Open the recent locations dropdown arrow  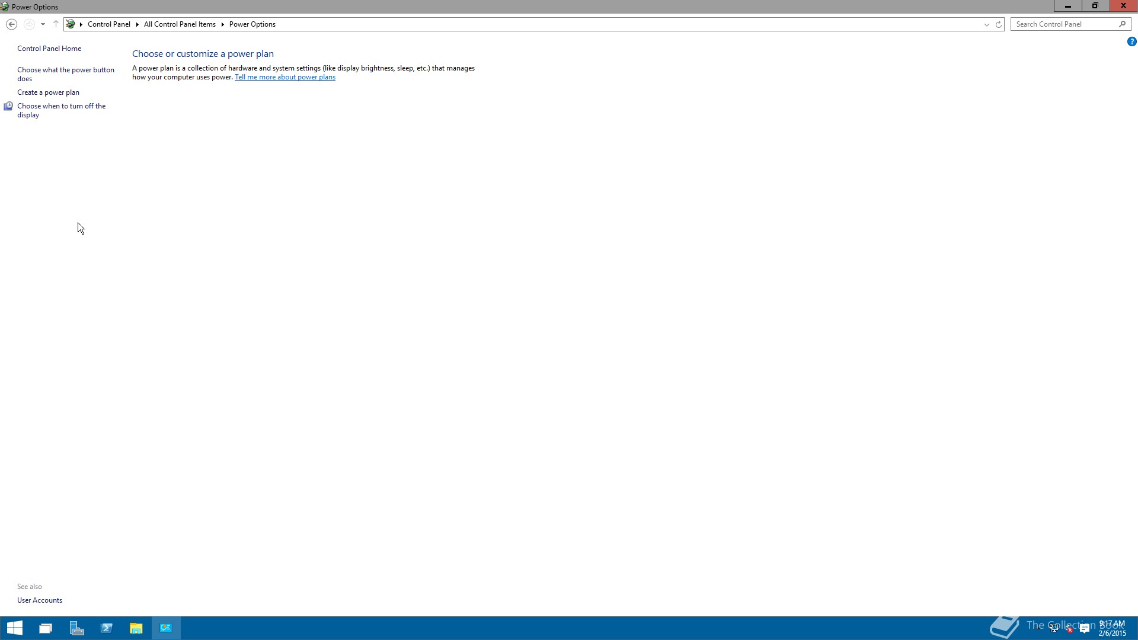click(43, 24)
